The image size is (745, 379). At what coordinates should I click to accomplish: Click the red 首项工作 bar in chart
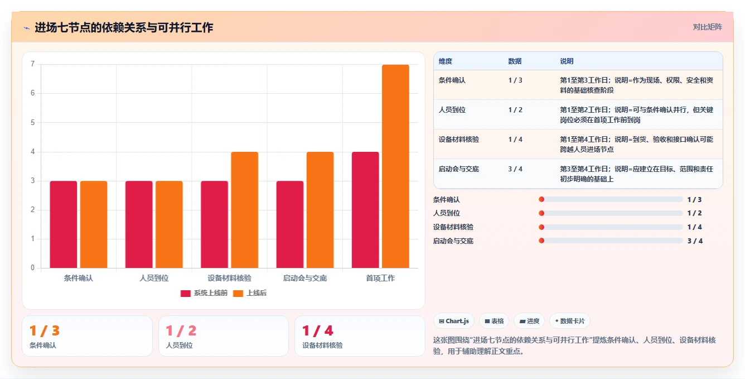[365, 210]
